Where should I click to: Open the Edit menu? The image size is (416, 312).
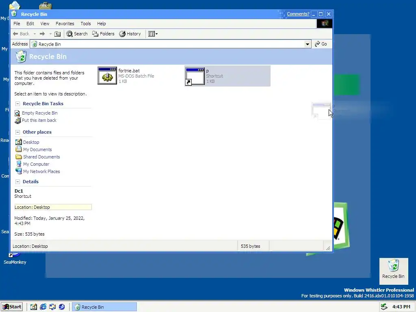[x=30, y=24]
